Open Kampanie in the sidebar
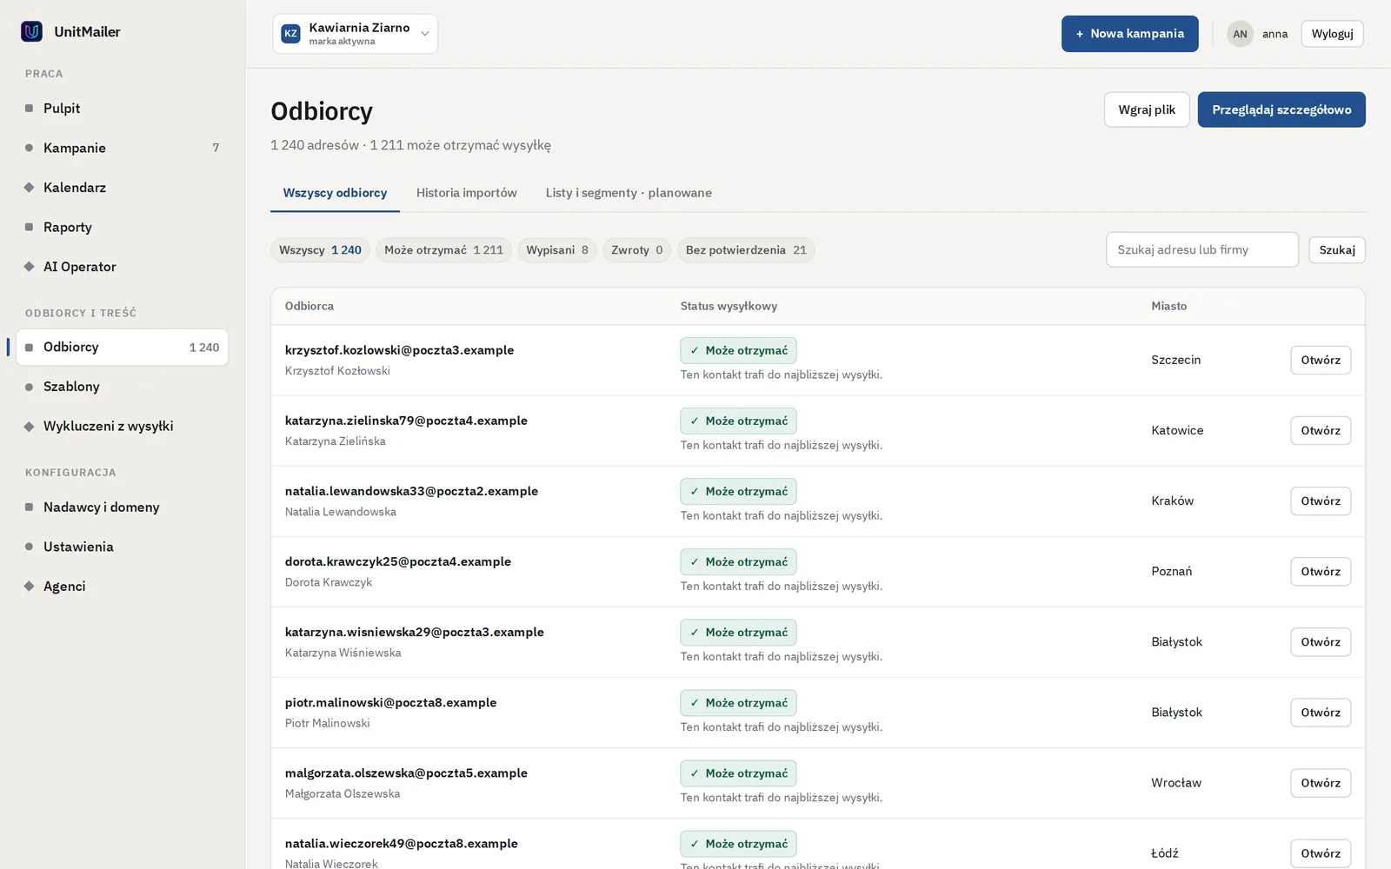 pos(122,148)
